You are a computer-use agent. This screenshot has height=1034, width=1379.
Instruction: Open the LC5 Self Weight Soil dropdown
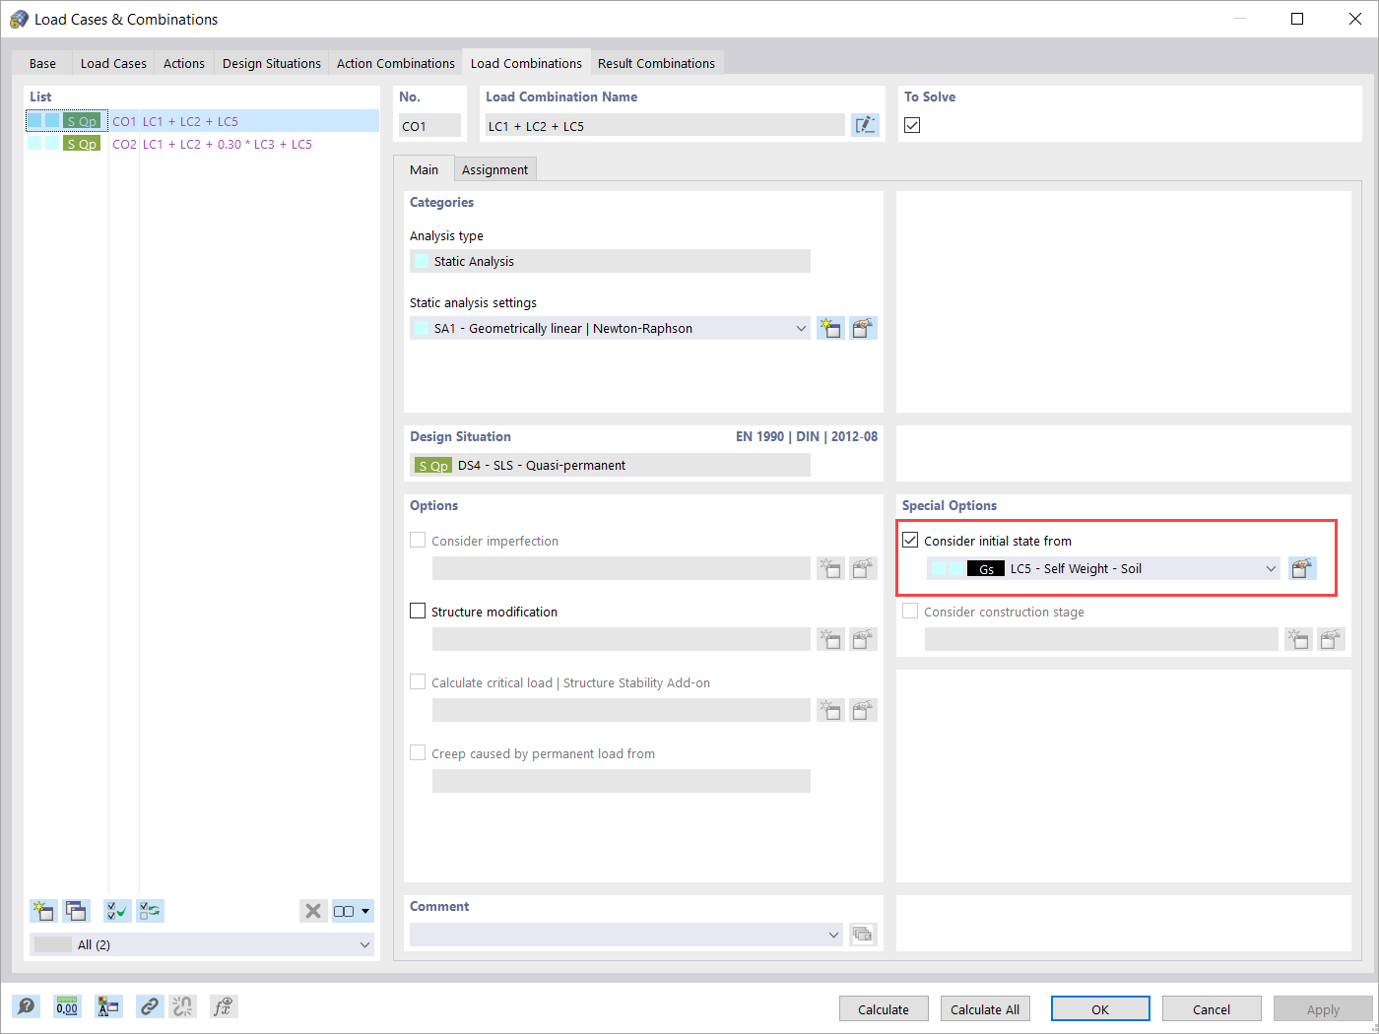coord(1271,568)
